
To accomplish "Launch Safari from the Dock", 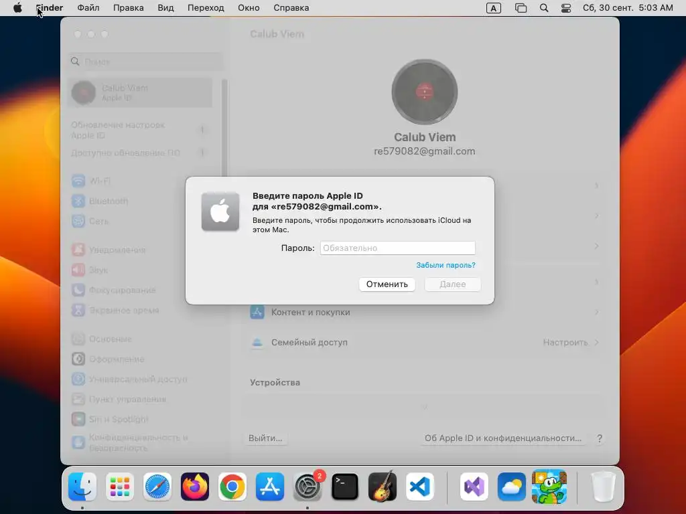I will (x=157, y=487).
